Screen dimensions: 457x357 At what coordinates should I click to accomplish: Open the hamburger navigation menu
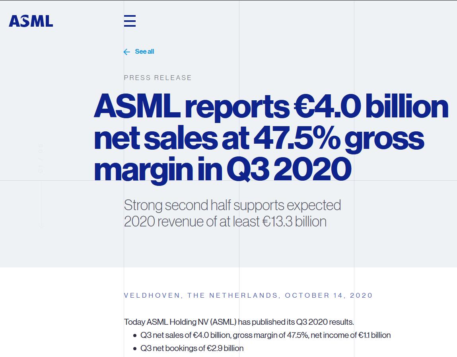pos(130,21)
